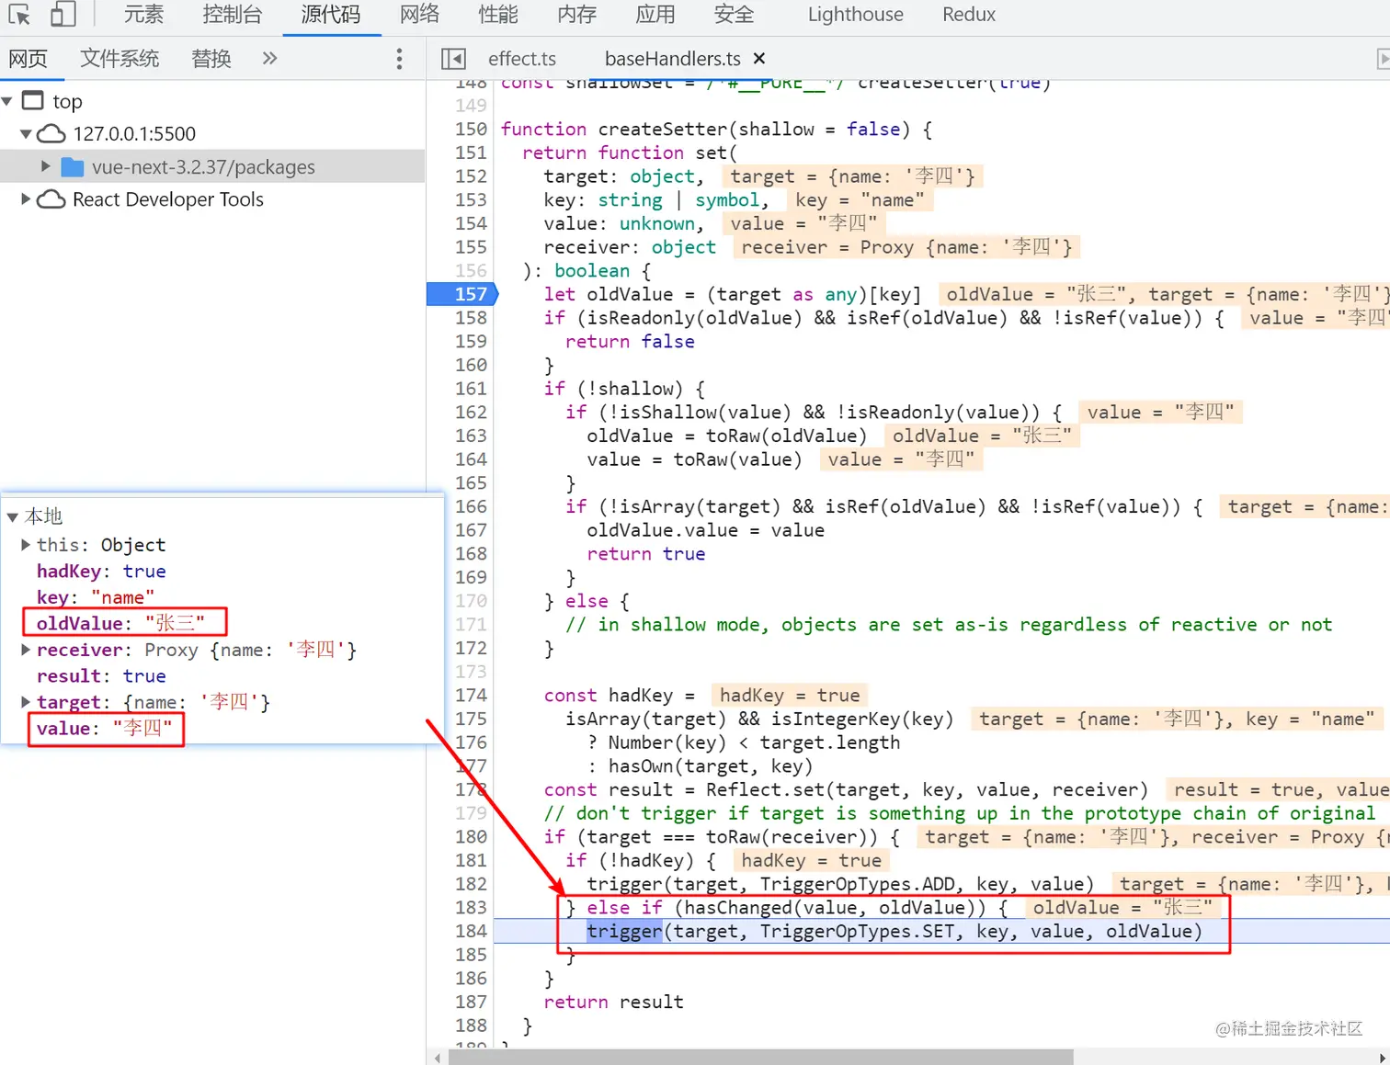Select the 替换 navigator tab

point(211,59)
